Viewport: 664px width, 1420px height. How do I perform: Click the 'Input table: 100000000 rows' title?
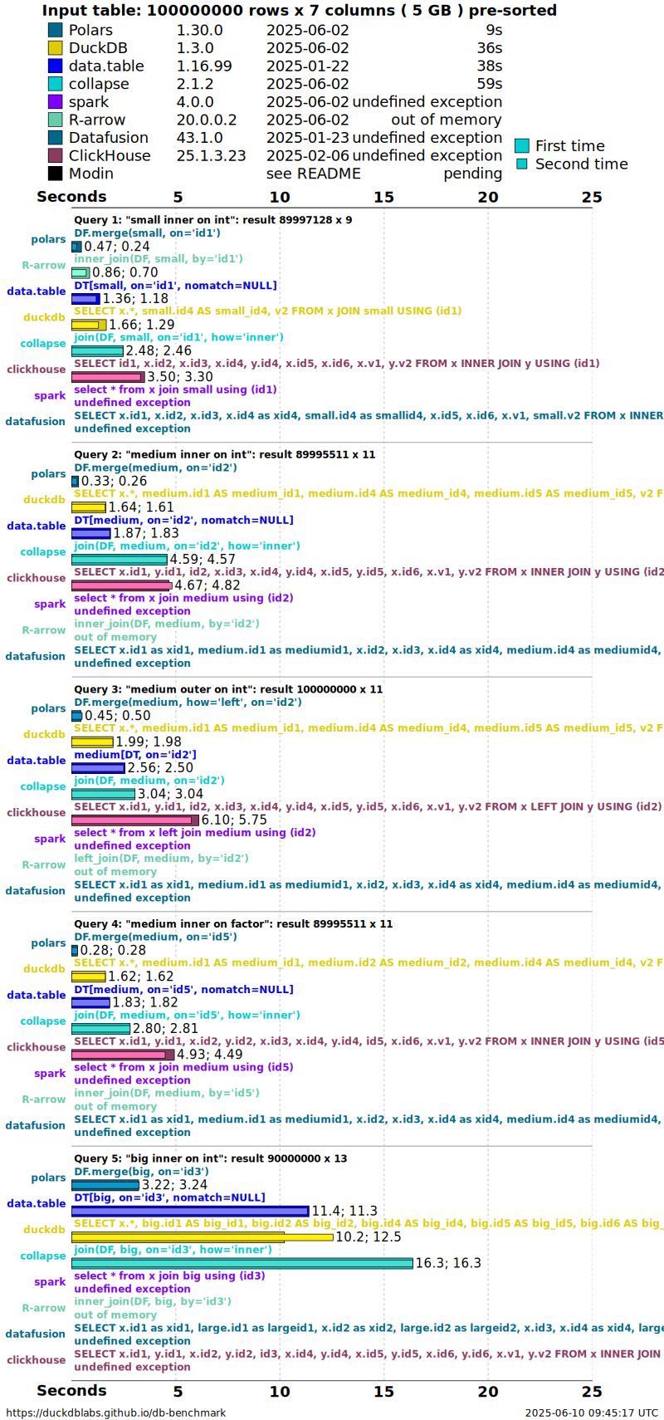pyautogui.click(x=299, y=11)
